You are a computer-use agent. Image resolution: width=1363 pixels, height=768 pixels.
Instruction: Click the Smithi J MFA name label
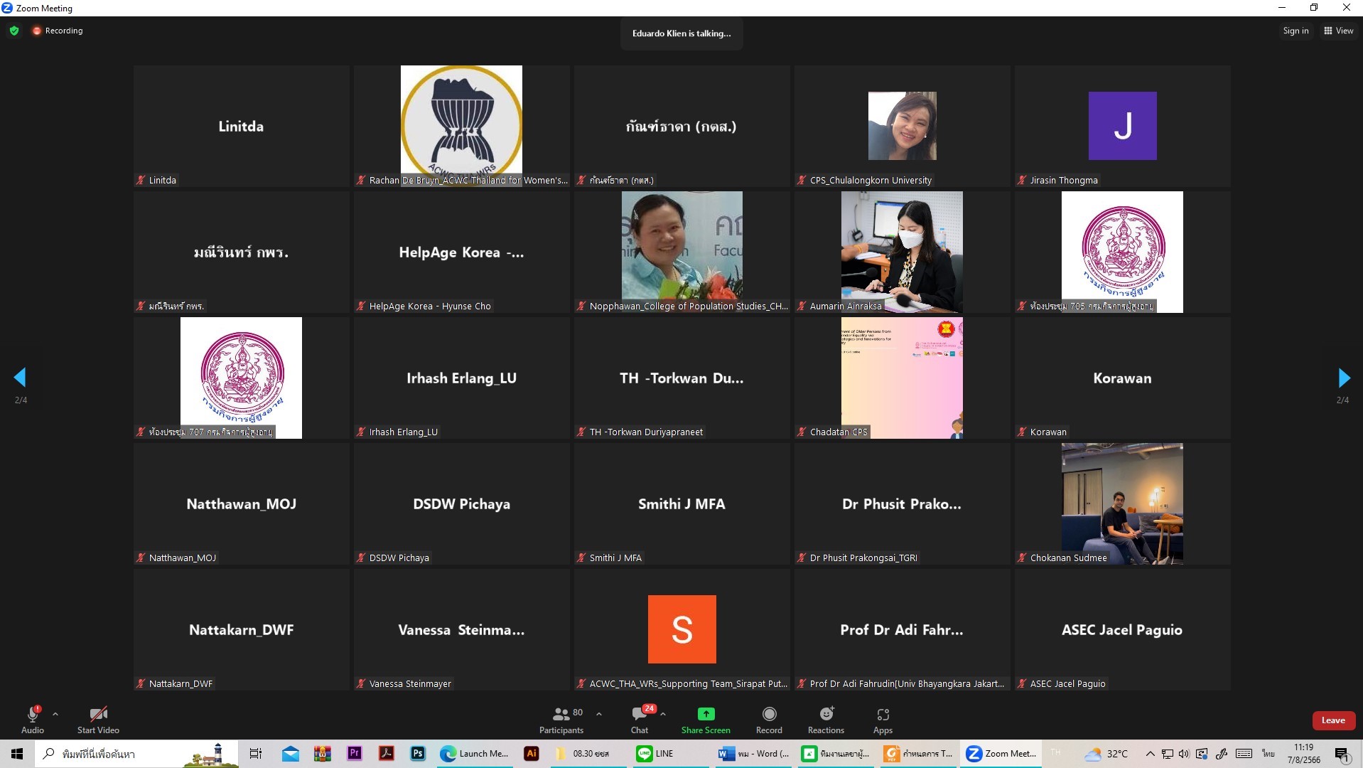pos(615,558)
